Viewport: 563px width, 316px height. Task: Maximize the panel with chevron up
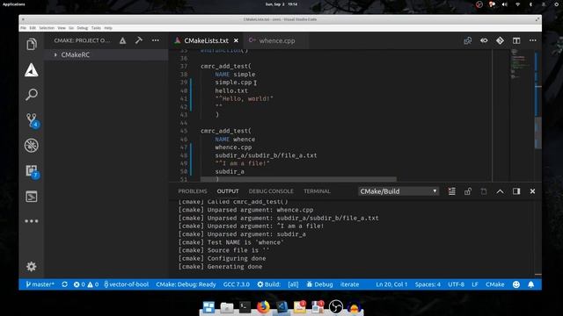pos(500,191)
